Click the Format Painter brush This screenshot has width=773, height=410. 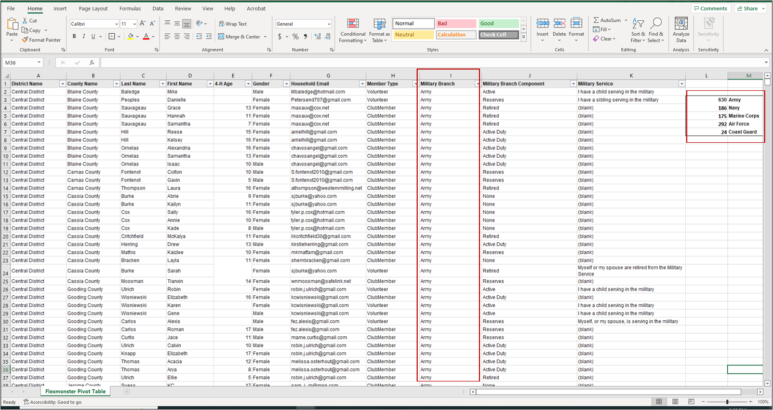point(25,40)
